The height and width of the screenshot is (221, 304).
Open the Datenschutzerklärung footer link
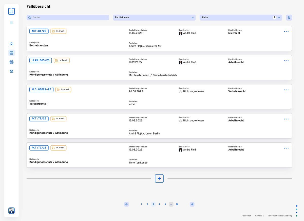click(x=280, y=216)
